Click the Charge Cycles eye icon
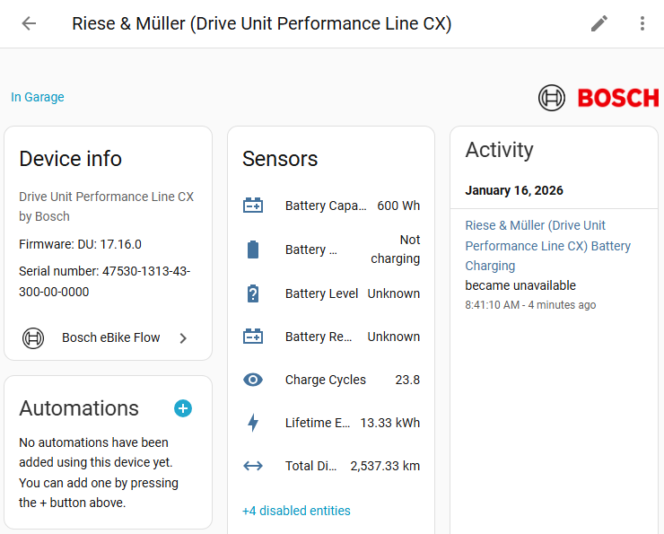 coord(253,380)
